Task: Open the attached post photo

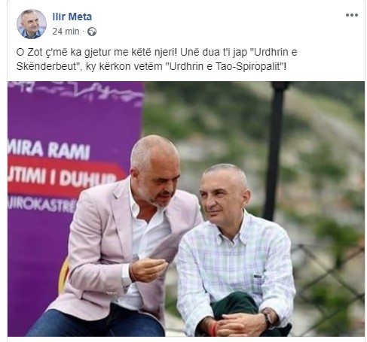Action: [186, 209]
